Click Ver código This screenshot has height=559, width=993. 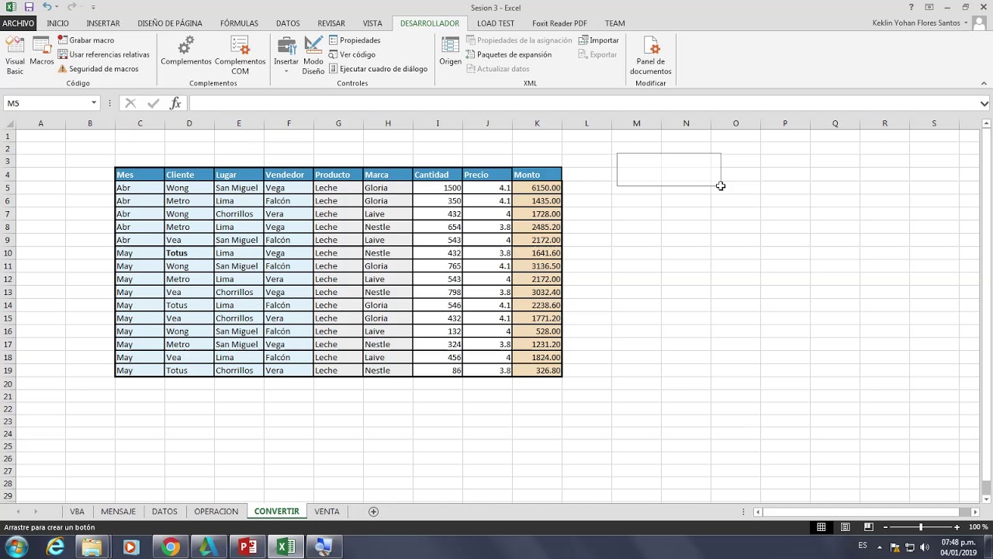point(352,54)
